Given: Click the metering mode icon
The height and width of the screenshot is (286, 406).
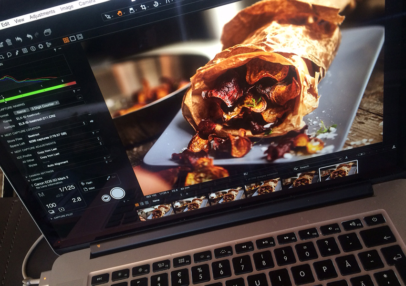Looking at the screenshot, I should tap(62, 209).
